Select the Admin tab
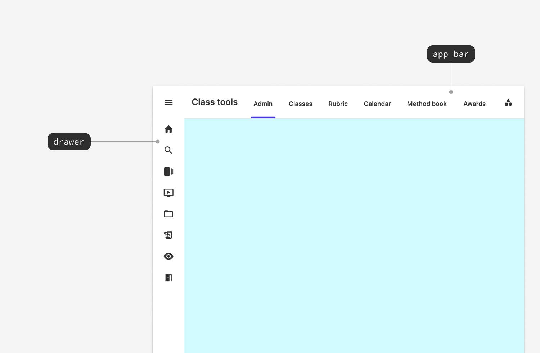 tap(263, 104)
